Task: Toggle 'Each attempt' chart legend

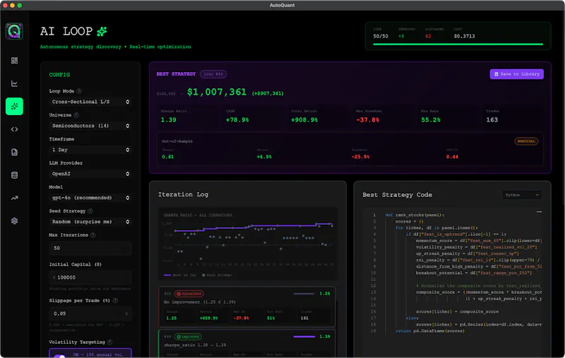Action: pos(217,275)
